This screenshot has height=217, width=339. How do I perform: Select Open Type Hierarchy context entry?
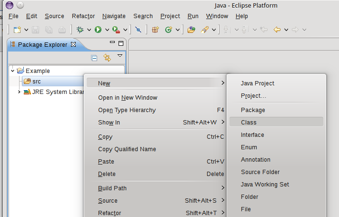(156, 110)
